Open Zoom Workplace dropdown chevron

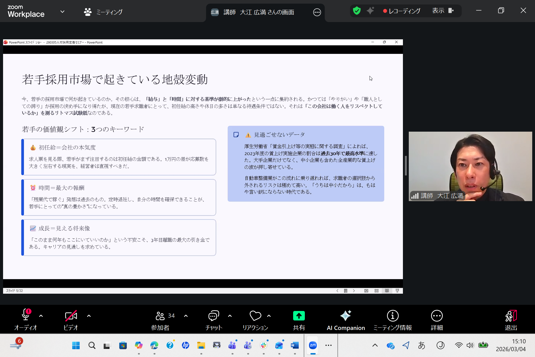(x=62, y=12)
